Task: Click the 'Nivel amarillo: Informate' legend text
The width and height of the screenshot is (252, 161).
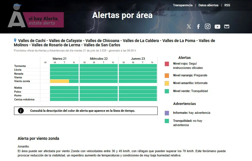Action: click(x=190, y=83)
